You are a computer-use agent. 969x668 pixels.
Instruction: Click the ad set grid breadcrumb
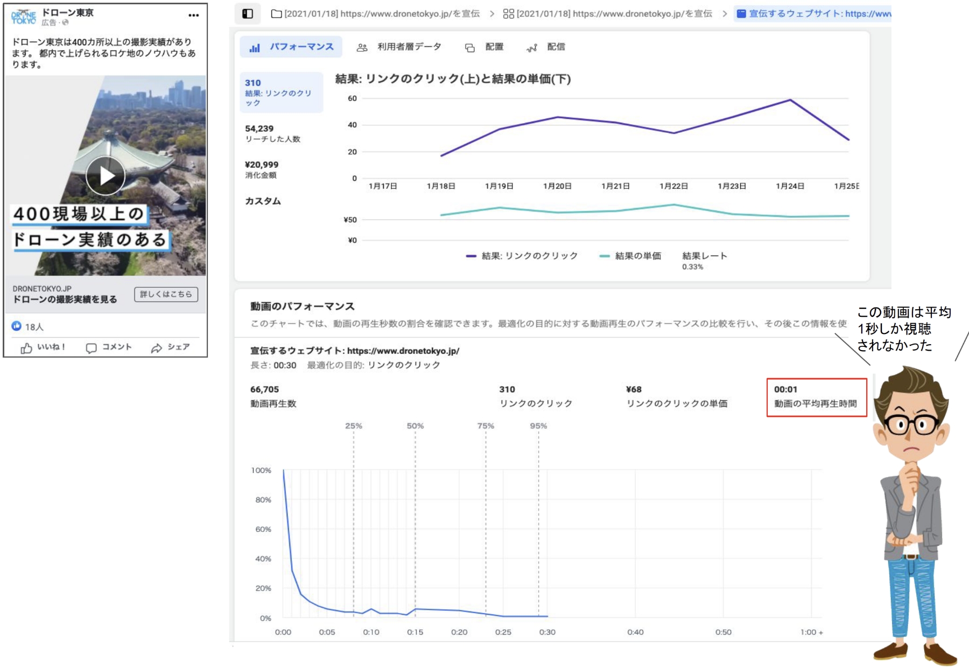click(608, 14)
